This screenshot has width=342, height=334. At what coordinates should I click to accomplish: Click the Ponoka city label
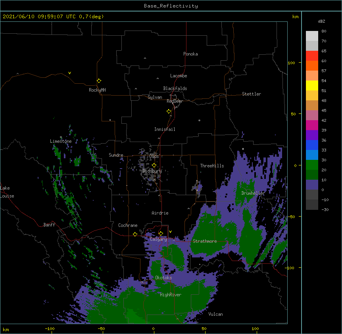(190, 54)
